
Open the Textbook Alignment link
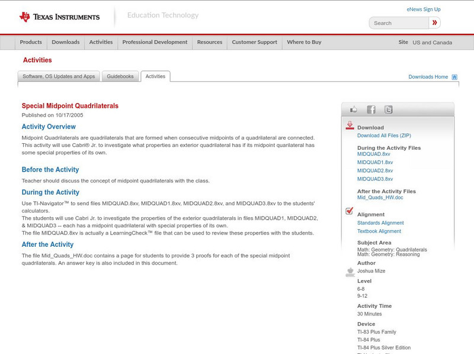coord(379,231)
